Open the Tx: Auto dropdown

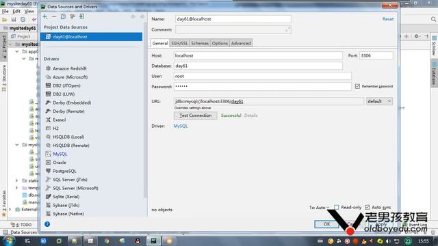(x=320, y=208)
